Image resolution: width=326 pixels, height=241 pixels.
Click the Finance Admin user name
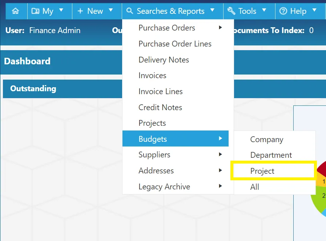tap(55, 31)
